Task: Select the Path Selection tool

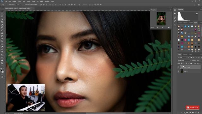Action: click(2, 55)
